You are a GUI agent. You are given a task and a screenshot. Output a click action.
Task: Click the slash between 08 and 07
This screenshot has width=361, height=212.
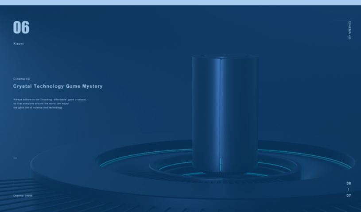(x=349, y=189)
